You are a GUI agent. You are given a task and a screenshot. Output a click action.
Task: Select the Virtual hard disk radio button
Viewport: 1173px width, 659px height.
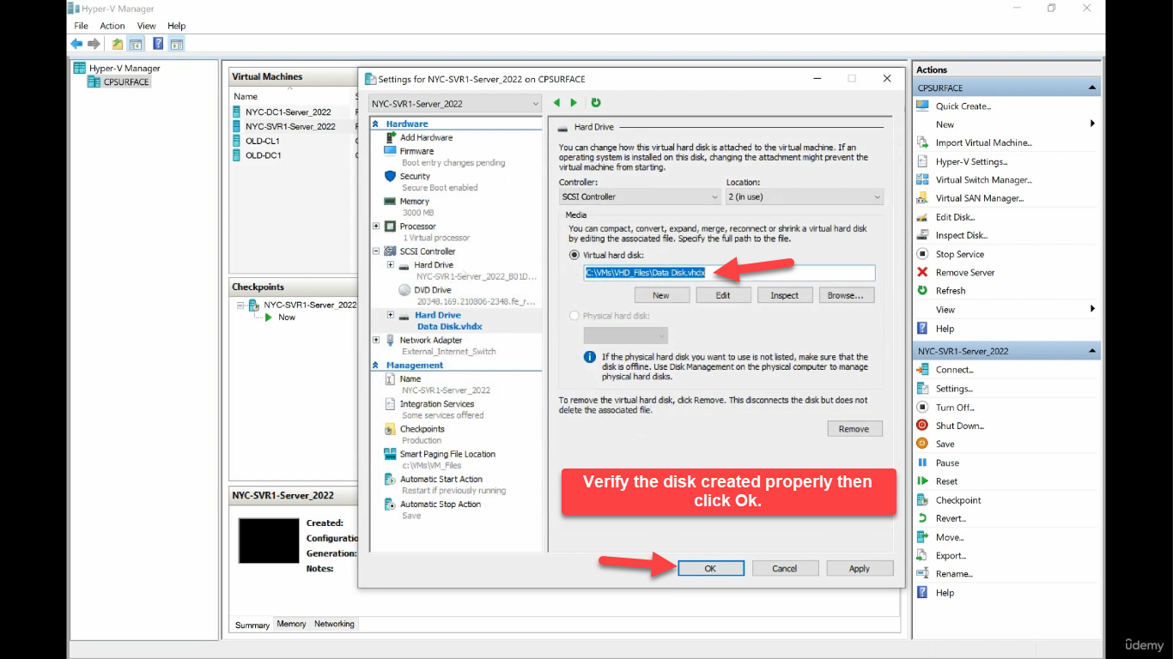tap(574, 255)
